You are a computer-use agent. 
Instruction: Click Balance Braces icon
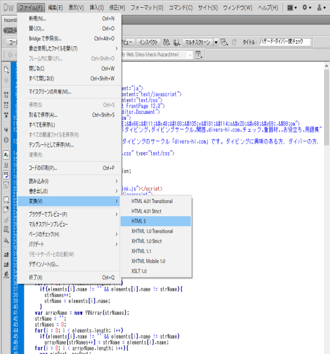7,140
